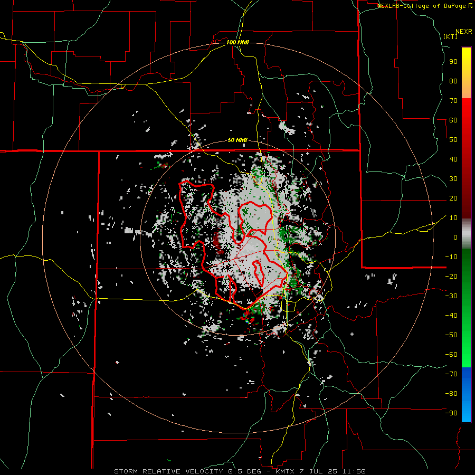
Task: Select the positive 20 scale value
Action: [453, 198]
